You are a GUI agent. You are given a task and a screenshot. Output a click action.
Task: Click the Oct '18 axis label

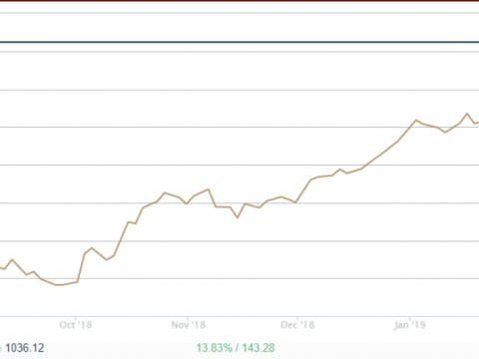[76, 325]
